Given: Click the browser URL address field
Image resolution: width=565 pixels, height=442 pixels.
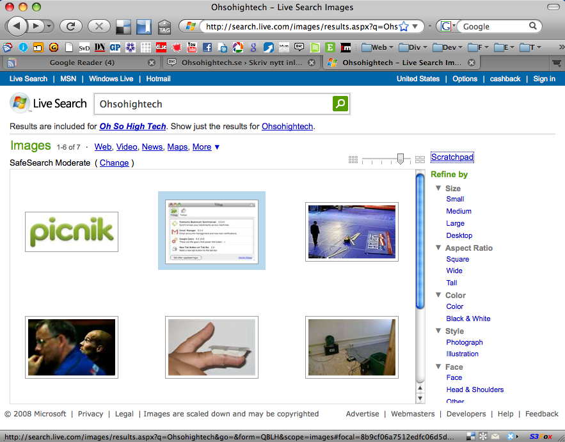Looking at the screenshot, I should [x=301, y=26].
